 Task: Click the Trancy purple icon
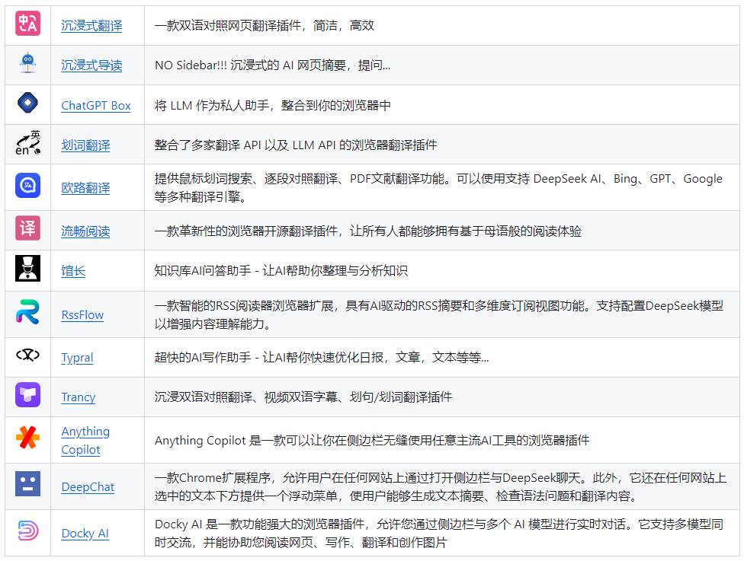click(x=27, y=395)
